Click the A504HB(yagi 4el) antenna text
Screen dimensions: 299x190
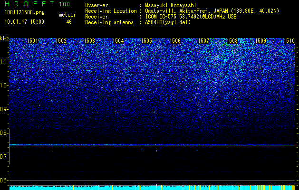pyautogui.click(x=168, y=22)
